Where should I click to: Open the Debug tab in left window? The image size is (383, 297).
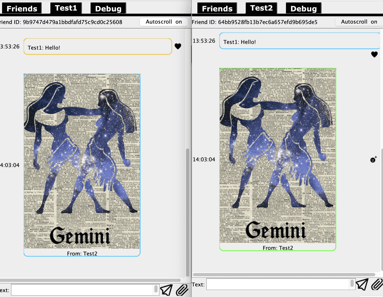click(108, 8)
